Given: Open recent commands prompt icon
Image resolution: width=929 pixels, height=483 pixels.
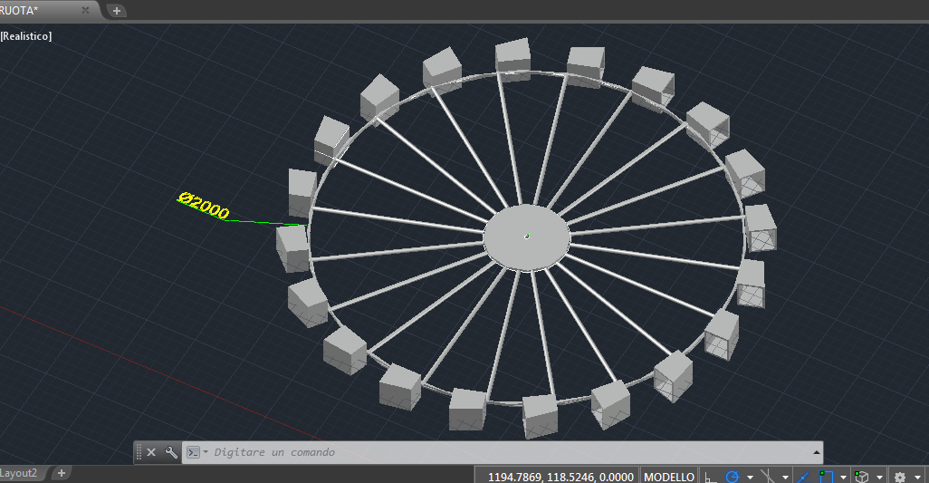Looking at the screenshot, I should (194, 452).
